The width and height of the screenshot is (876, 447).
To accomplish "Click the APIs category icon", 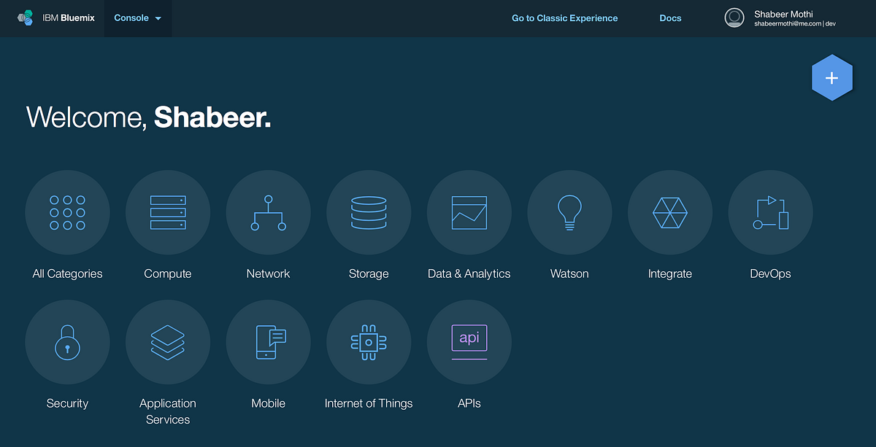I will (469, 342).
